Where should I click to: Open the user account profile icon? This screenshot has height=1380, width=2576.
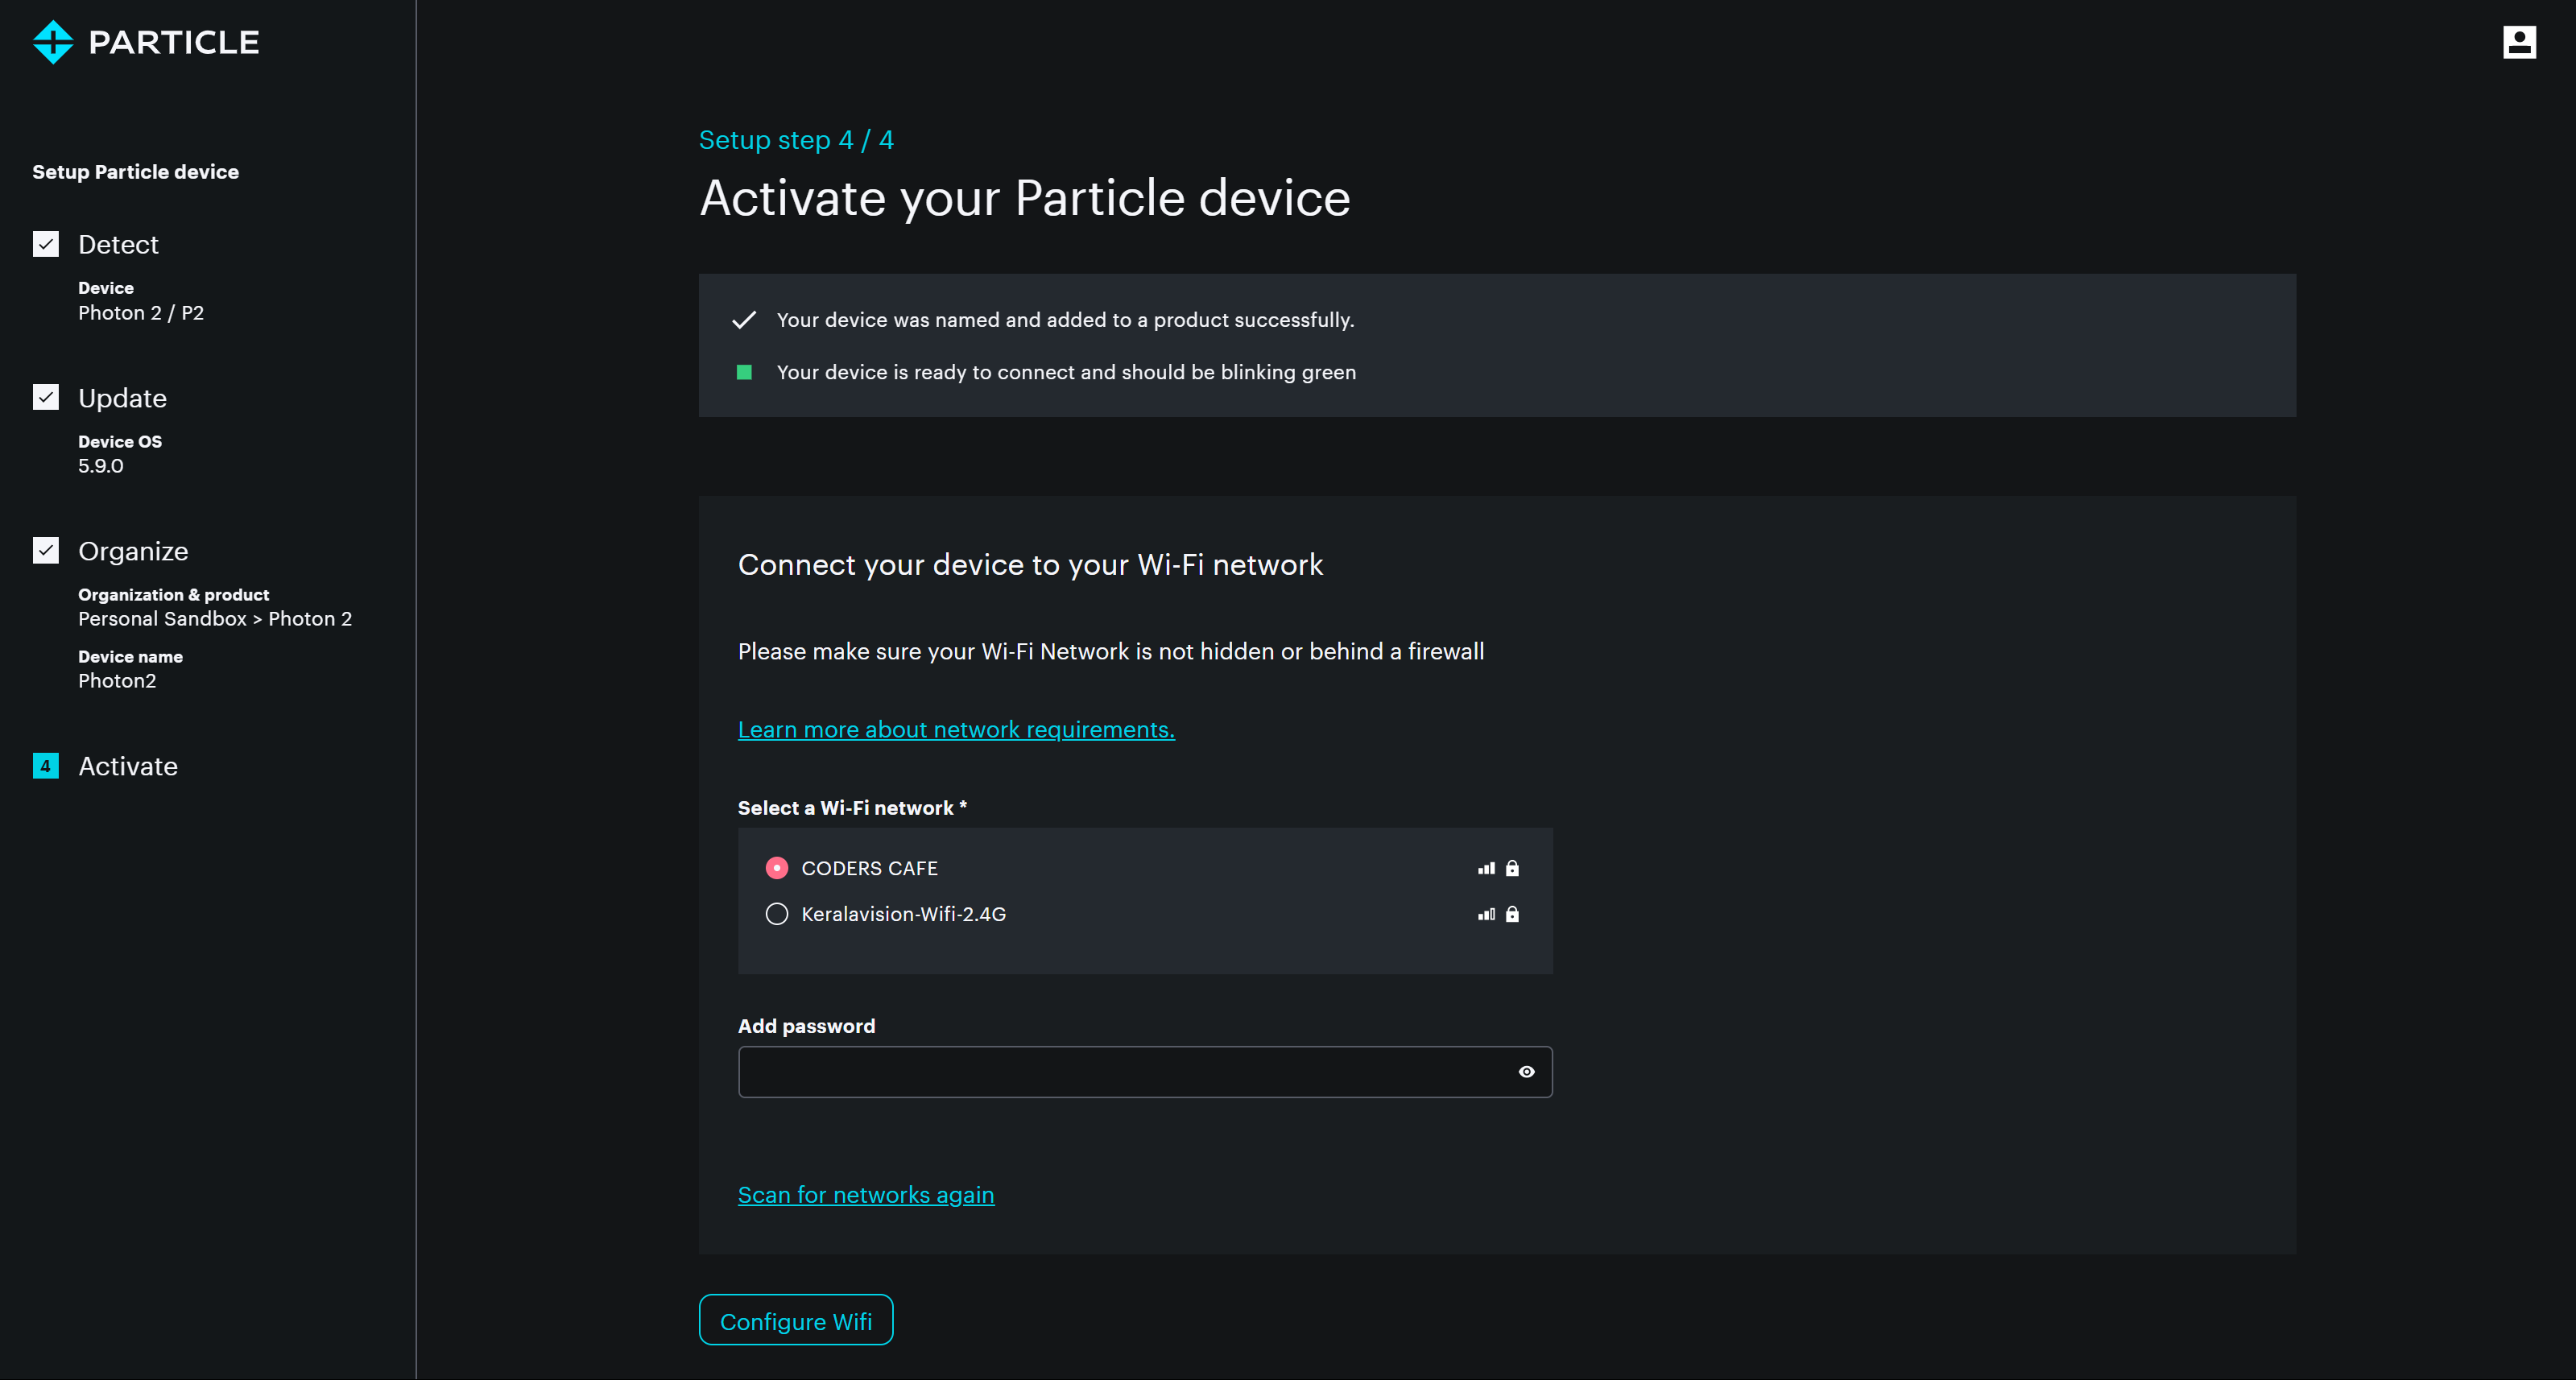pyautogui.click(x=2518, y=42)
